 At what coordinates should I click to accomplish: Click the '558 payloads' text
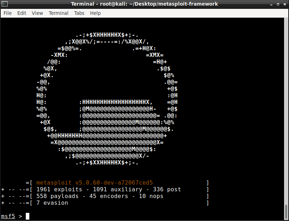pos(57,196)
